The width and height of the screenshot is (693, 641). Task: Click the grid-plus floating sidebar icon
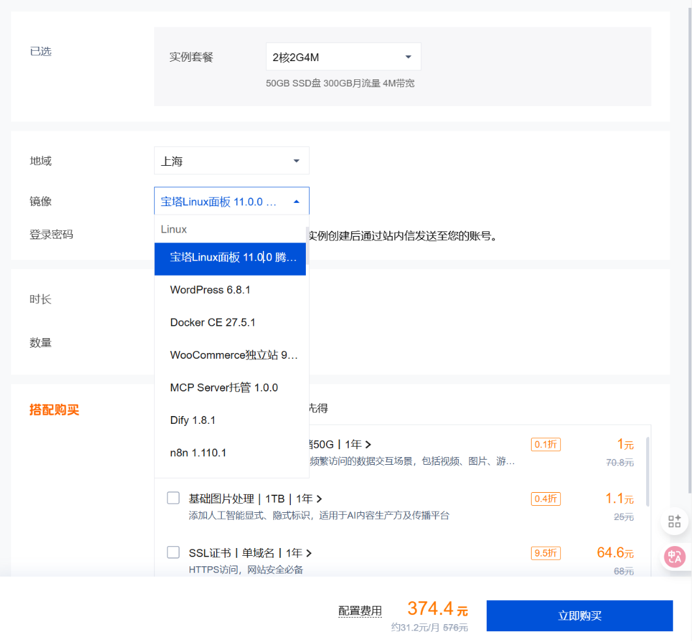pyautogui.click(x=674, y=520)
